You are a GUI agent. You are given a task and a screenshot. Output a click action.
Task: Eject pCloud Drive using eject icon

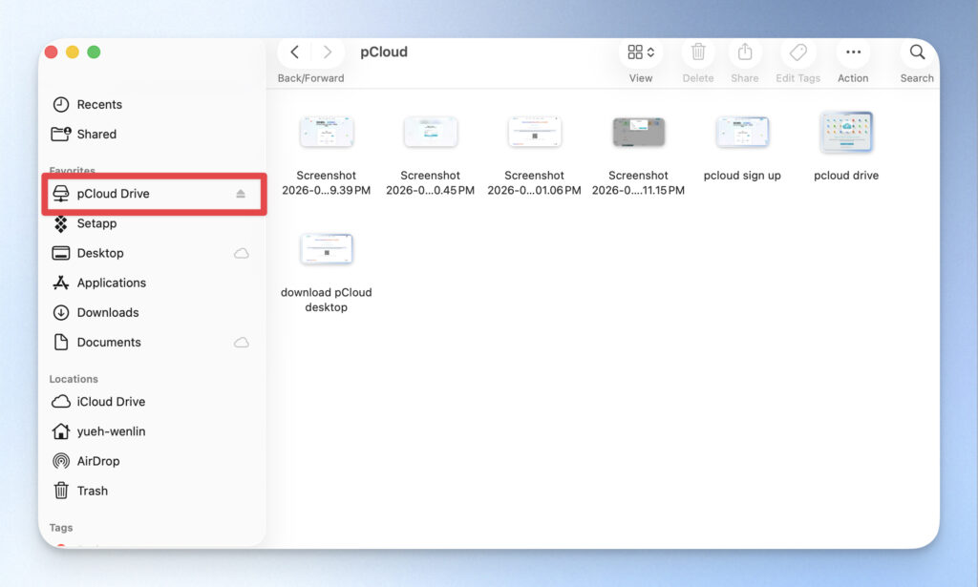[241, 194]
